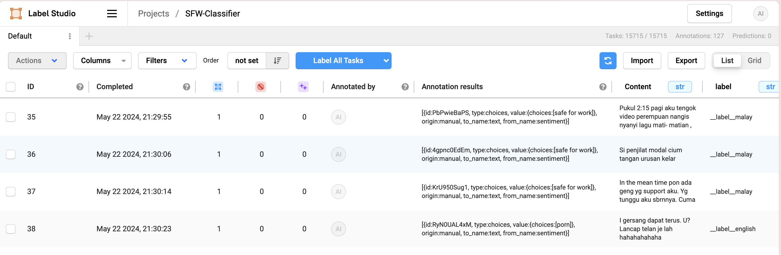Open the Filters dropdown

[167, 61]
